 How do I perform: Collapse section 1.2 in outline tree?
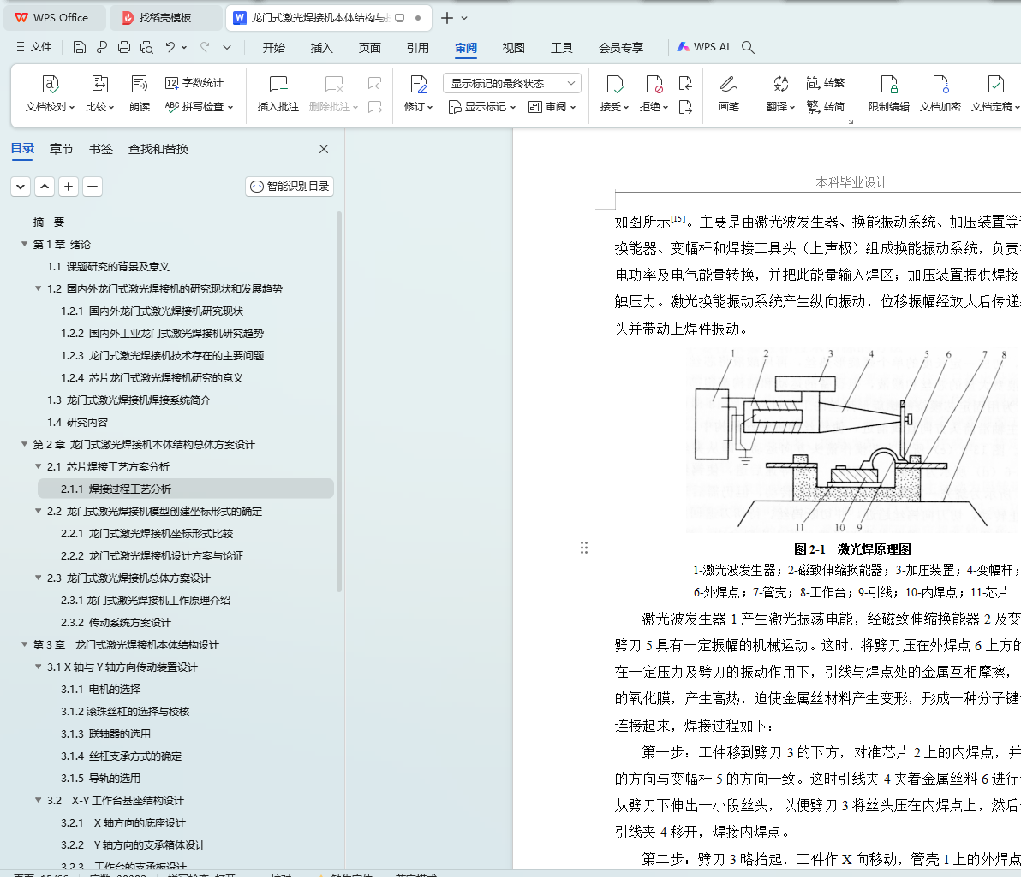tap(38, 288)
